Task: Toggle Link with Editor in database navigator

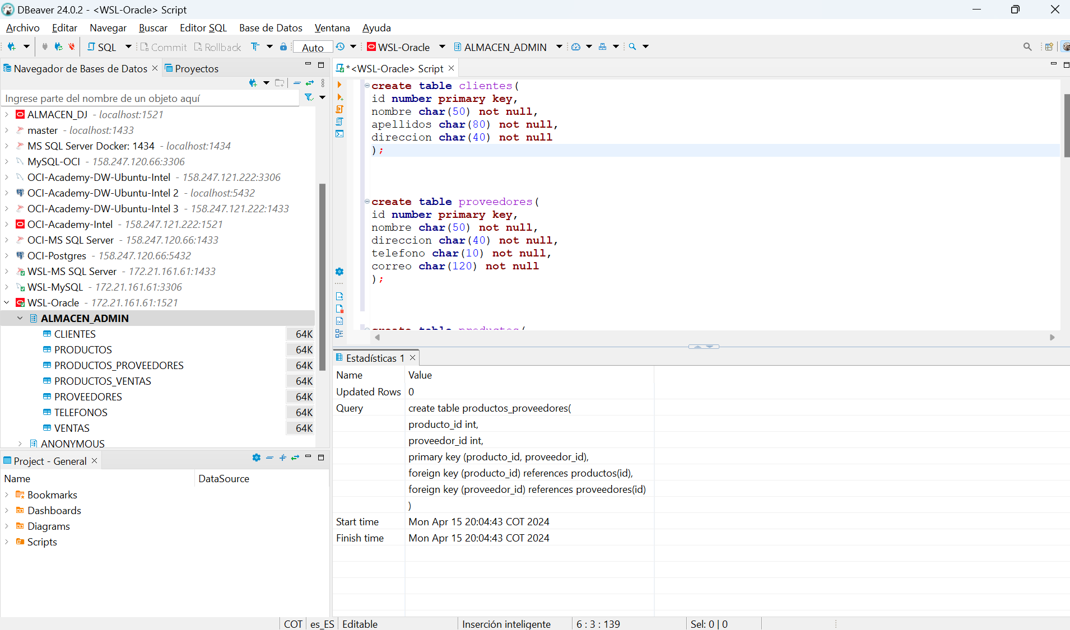Action: [310, 83]
